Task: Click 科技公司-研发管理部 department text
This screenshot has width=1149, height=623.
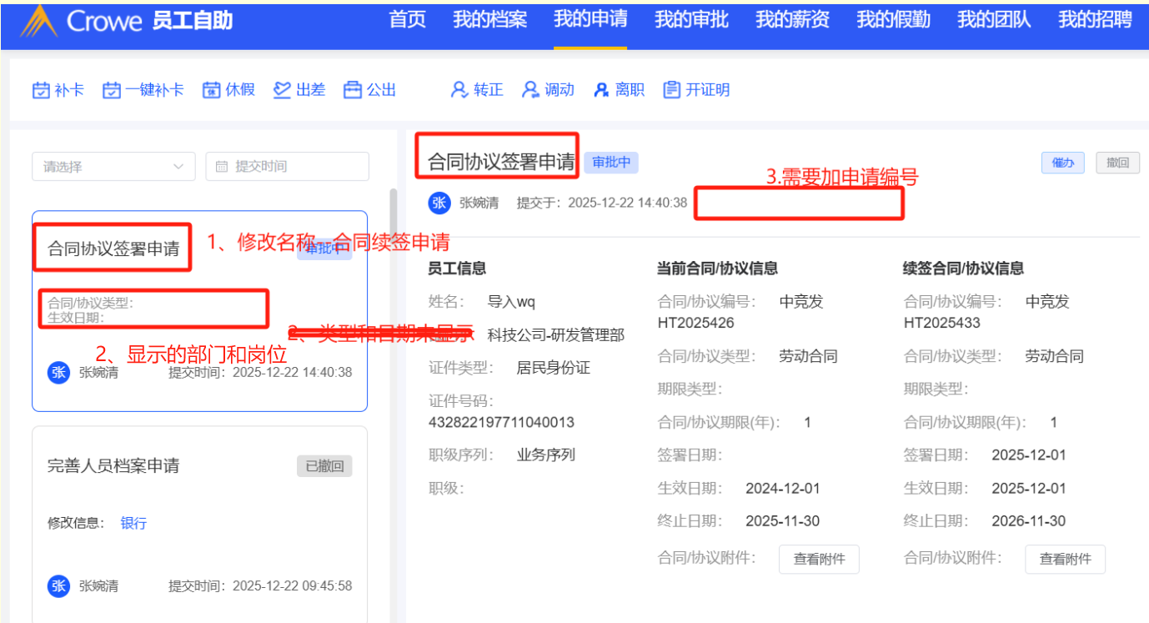Action: (x=556, y=335)
